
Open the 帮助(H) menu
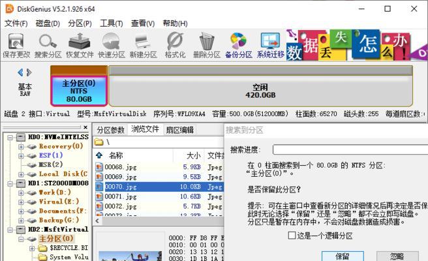(175, 23)
